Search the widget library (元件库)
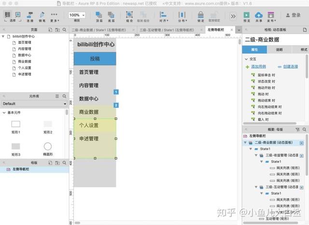 [x=64, y=96]
